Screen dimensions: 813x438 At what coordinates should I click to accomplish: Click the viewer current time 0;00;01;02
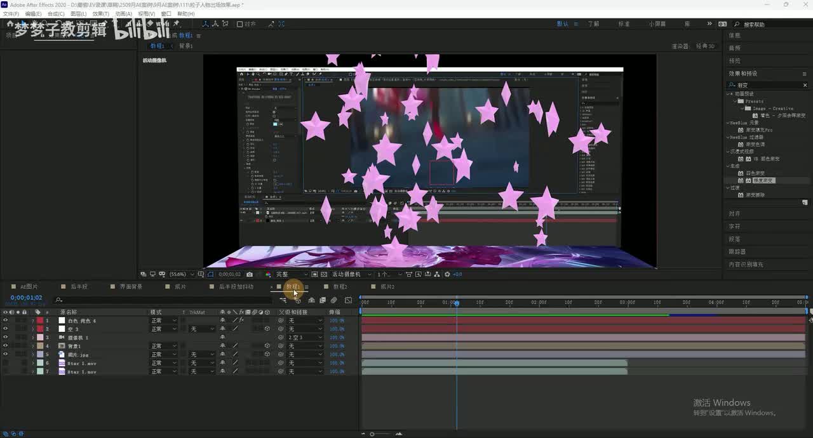(x=230, y=274)
